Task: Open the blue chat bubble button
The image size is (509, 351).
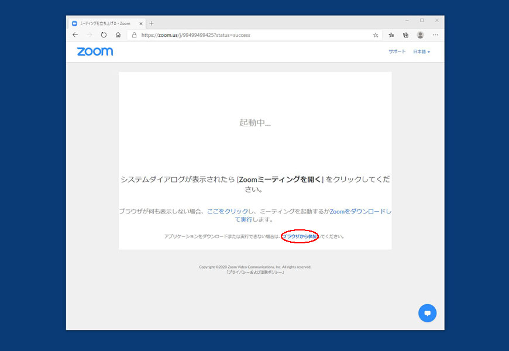Action: (427, 313)
